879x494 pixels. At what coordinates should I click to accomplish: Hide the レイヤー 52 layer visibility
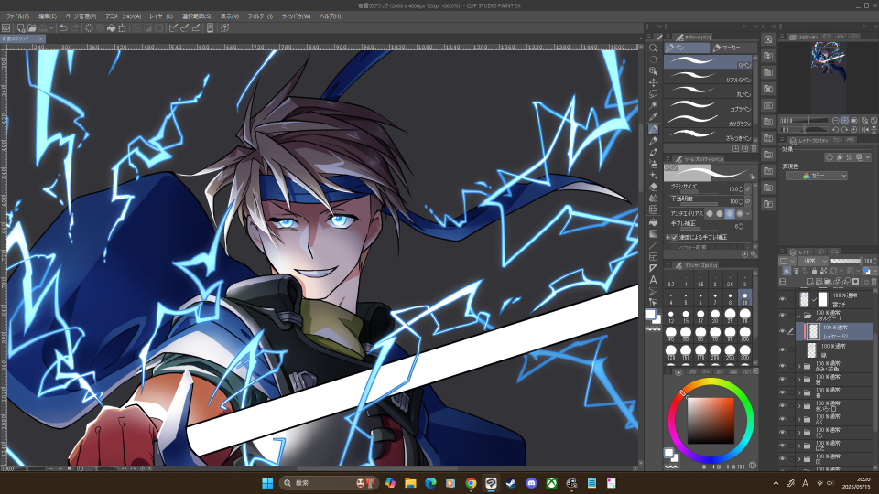(782, 331)
